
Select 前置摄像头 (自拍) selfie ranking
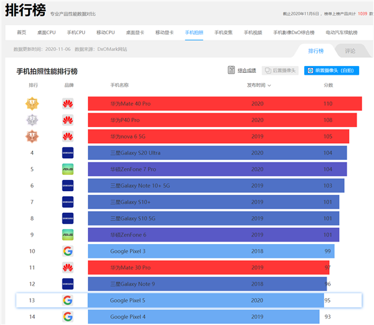click(332, 70)
